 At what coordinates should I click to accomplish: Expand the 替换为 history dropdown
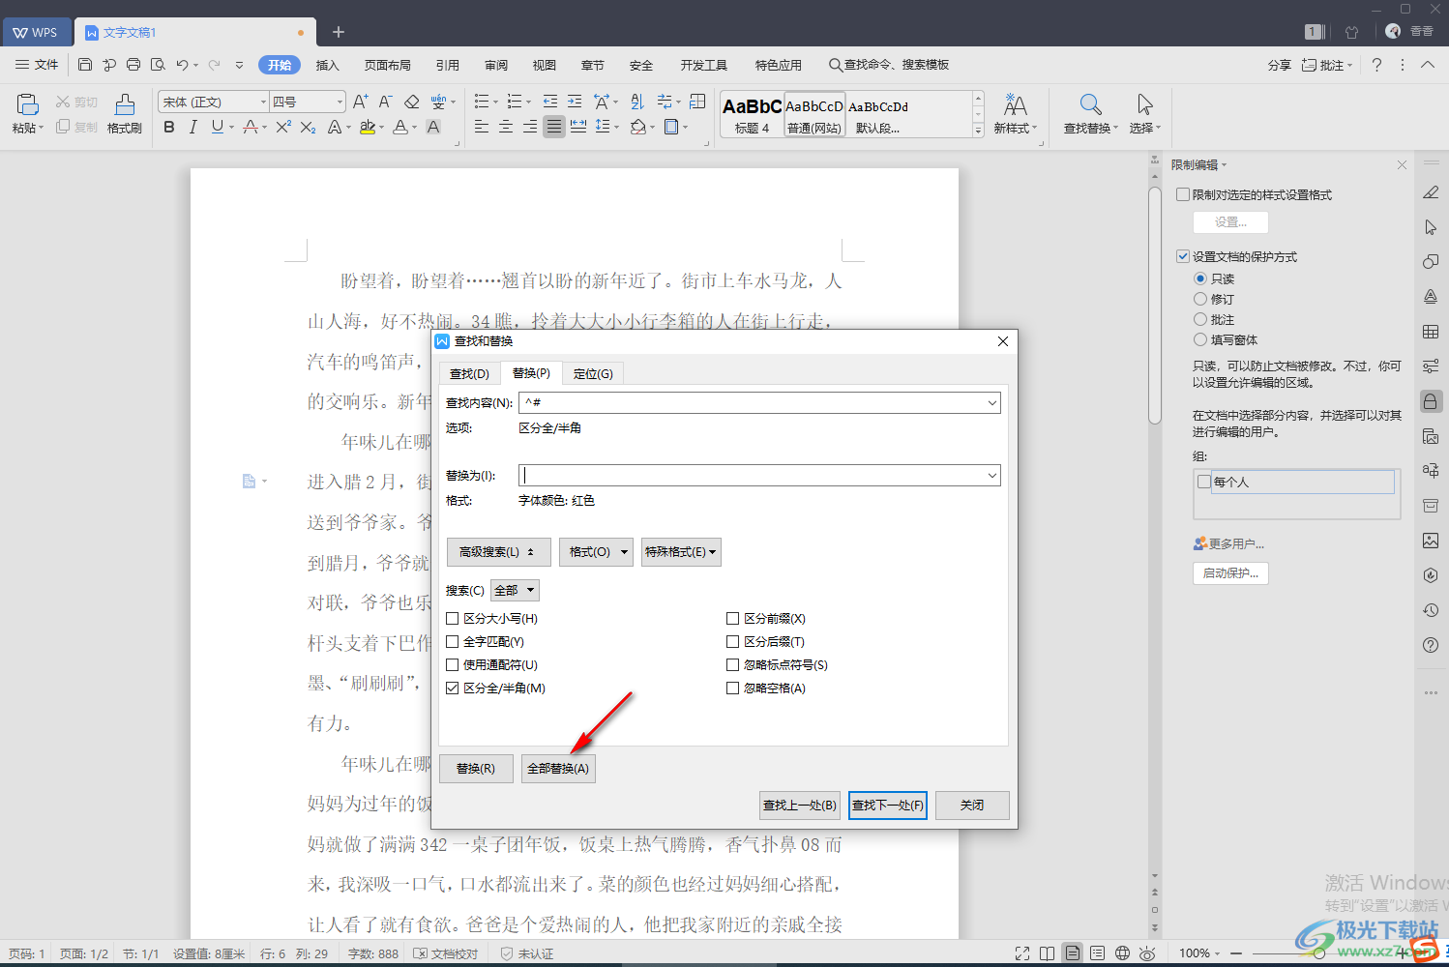click(x=991, y=475)
